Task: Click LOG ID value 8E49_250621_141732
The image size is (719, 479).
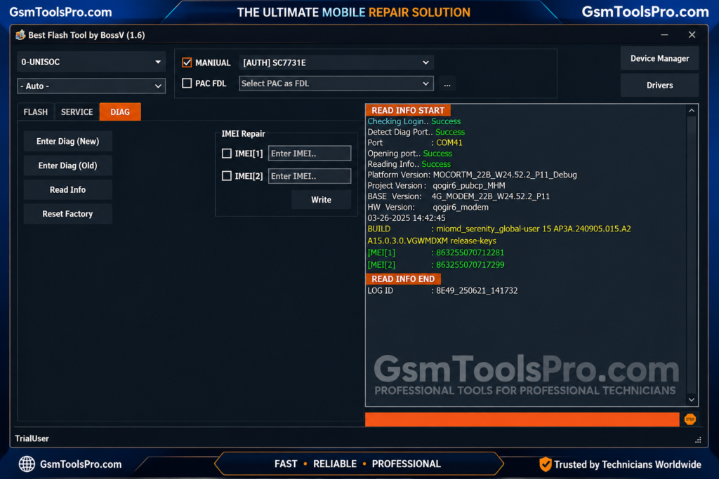Action: [477, 291]
